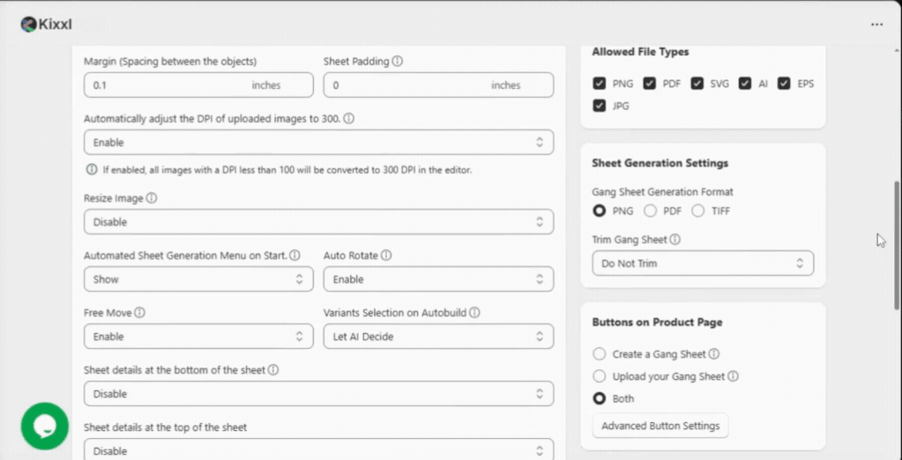The image size is (902, 460).
Task: Open the three-dot menu at top right
Action: [x=876, y=25]
